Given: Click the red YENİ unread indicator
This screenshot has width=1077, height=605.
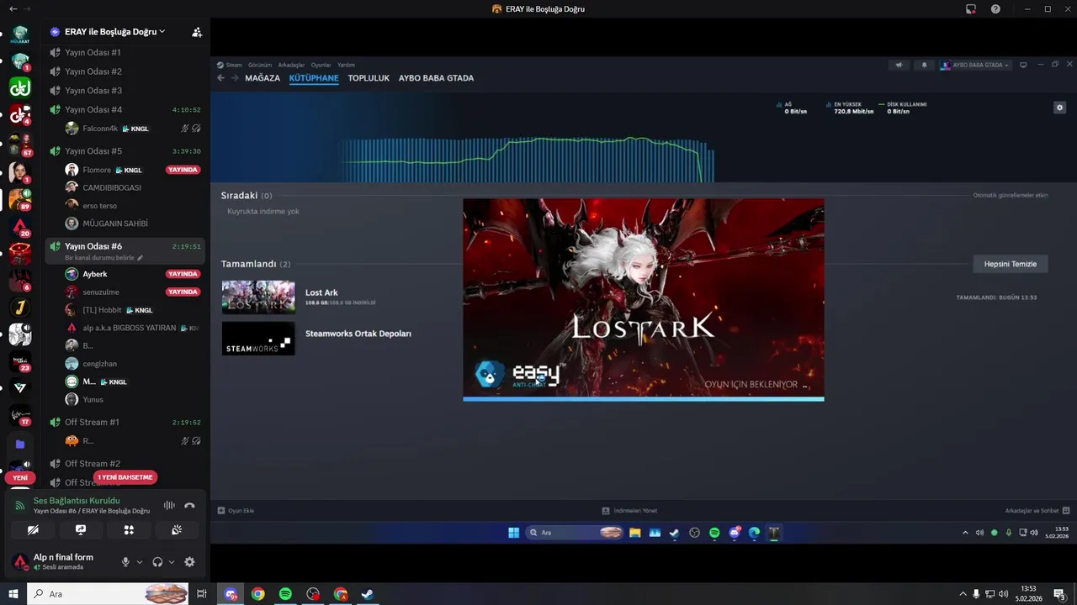Looking at the screenshot, I should pos(20,477).
